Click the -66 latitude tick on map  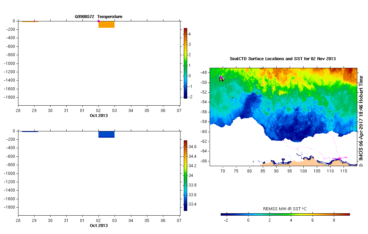pyautogui.click(x=204, y=161)
